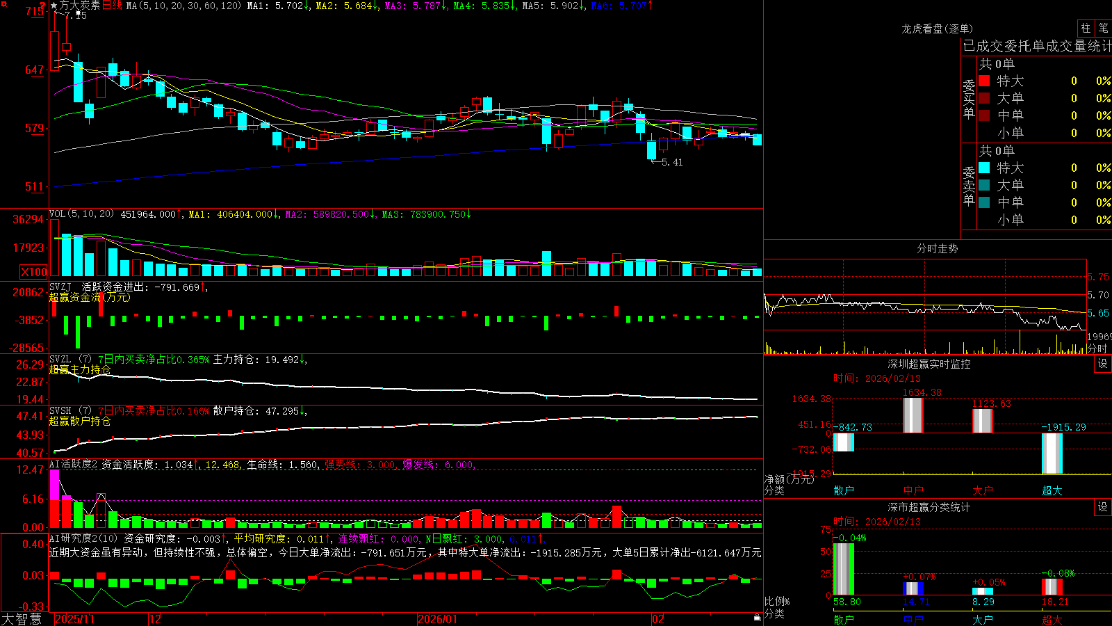The width and height of the screenshot is (1112, 626).
Task: Click the 深市超赢分类统计 panel title
Action: coord(929,507)
